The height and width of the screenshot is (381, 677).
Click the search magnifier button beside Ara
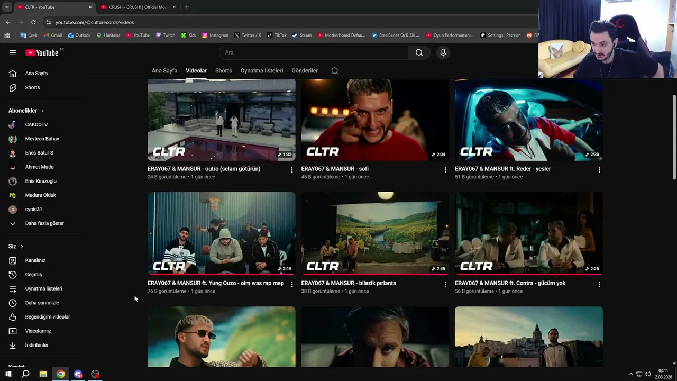[419, 52]
